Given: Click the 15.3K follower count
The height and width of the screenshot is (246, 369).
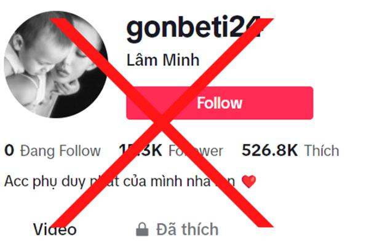Looking at the screenshot, I should (x=140, y=150).
